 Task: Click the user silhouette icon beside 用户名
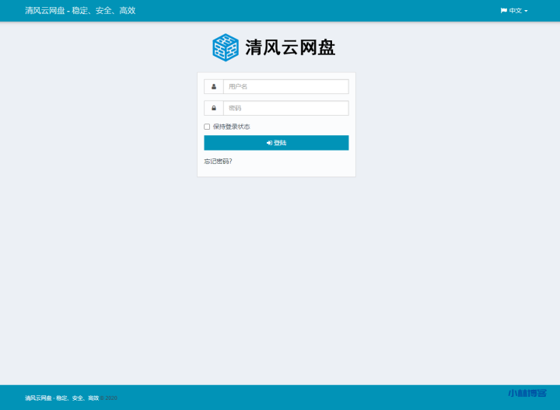tap(214, 87)
